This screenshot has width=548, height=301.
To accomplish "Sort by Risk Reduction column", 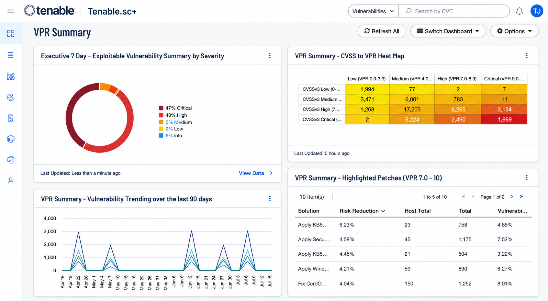I will click(x=362, y=211).
